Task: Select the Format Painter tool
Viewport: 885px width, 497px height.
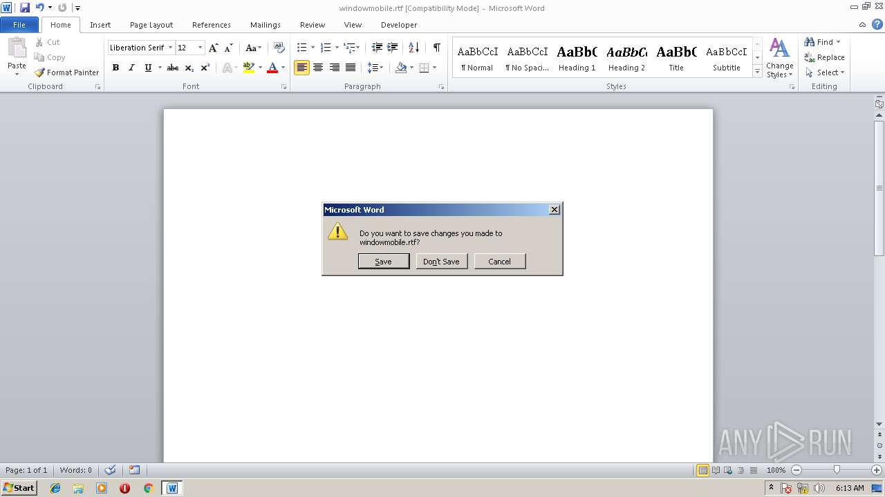Action: coord(67,72)
